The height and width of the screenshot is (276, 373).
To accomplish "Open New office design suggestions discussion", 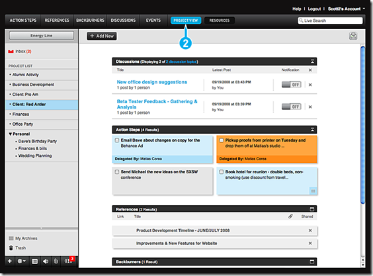I will point(152,82).
